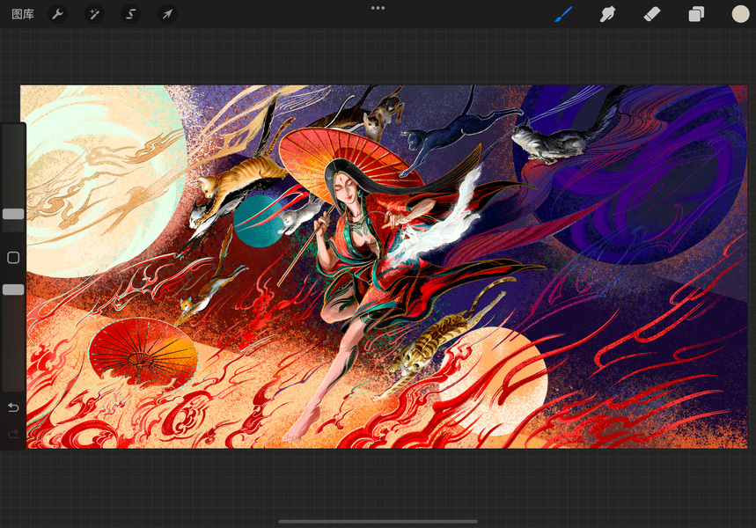Select the Brush tool
Viewport: 756px width, 528px height.
563,14
